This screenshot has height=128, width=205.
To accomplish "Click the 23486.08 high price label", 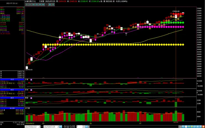I will click(x=176, y=11).
